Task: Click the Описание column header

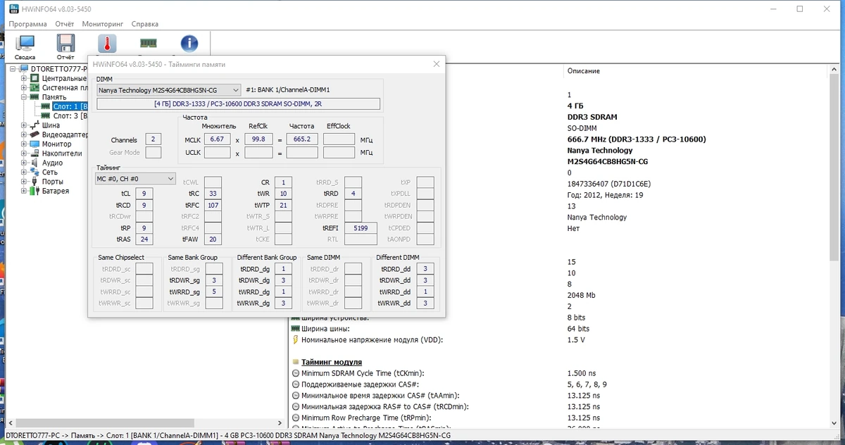Action: 583,71
